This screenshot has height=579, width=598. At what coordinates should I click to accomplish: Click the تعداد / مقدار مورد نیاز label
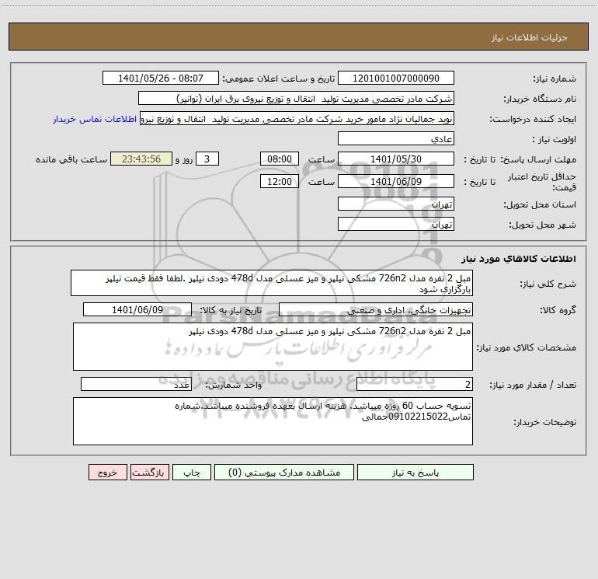[x=533, y=385]
